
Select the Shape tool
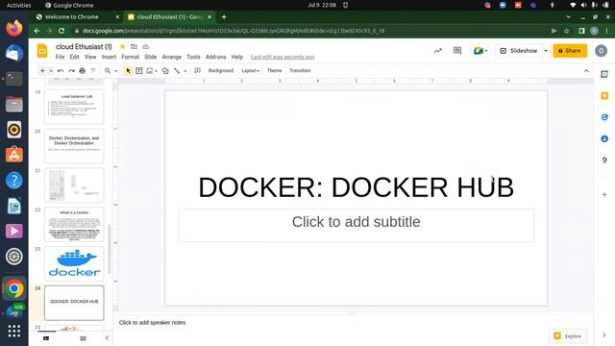point(165,70)
